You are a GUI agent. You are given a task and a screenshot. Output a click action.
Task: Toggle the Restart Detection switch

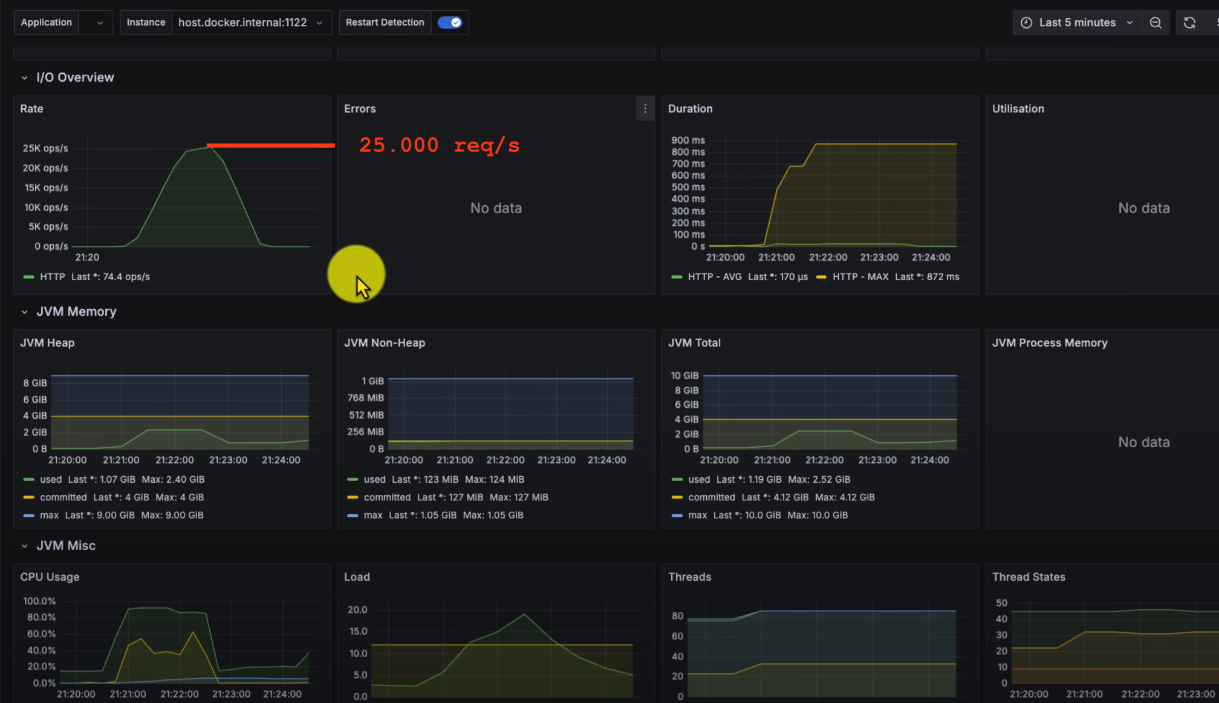(x=449, y=22)
